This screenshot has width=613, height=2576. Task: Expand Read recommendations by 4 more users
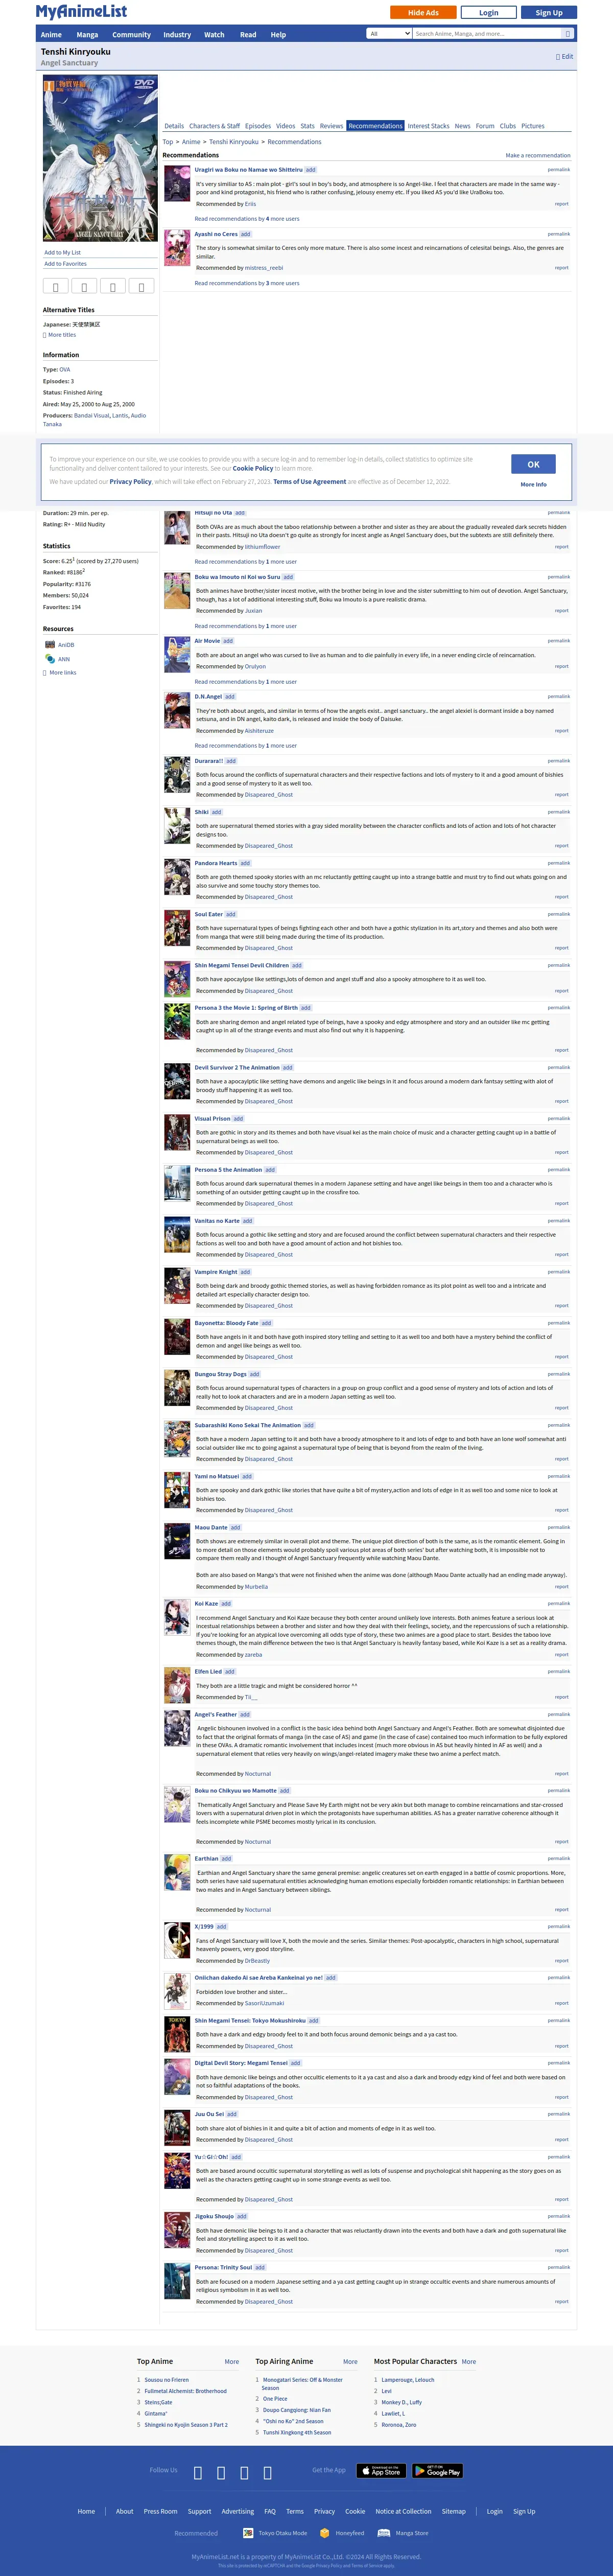click(247, 219)
